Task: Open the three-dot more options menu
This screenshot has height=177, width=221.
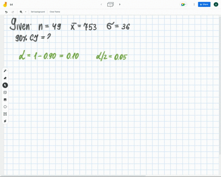Action: coord(194,5)
